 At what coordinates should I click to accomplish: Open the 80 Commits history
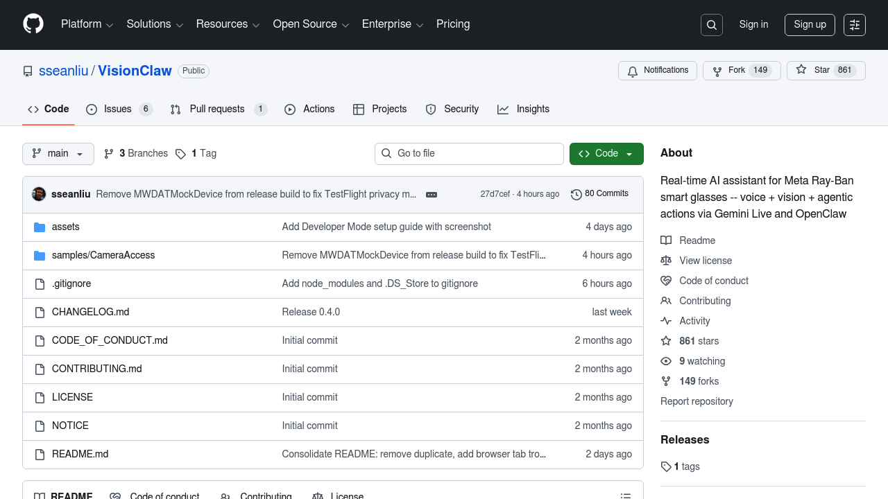tap(599, 194)
